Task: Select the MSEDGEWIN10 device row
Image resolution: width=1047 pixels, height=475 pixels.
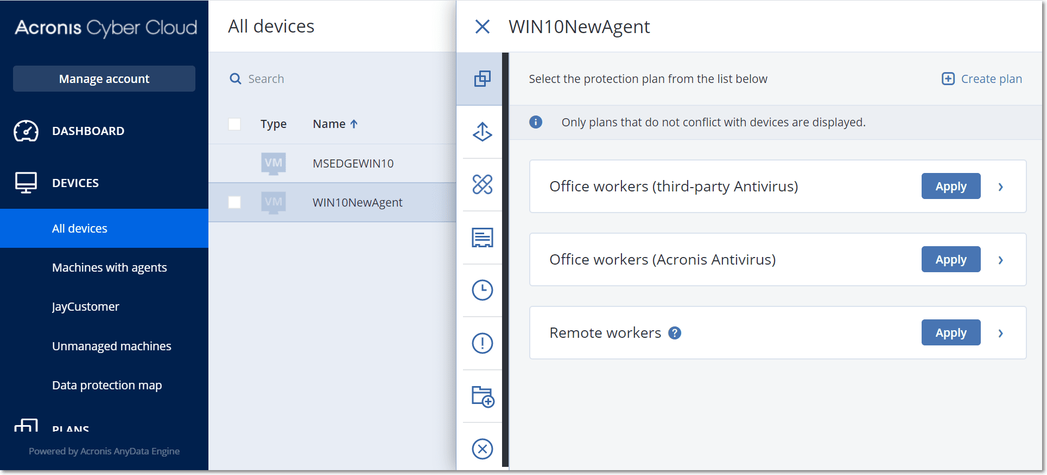Action: 332,163
